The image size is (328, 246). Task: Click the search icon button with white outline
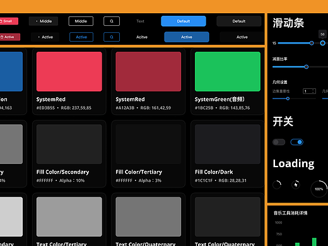coord(112,21)
